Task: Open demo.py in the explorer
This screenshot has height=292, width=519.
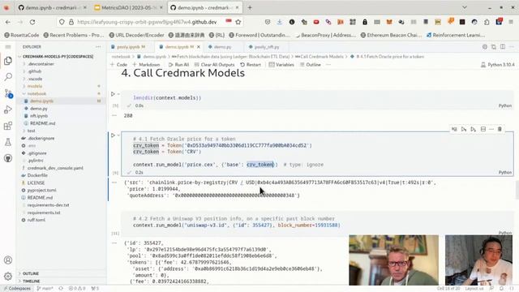Action: (x=38, y=109)
